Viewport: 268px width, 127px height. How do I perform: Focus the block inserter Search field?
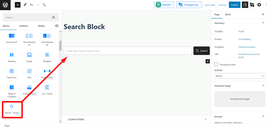point(31,17)
